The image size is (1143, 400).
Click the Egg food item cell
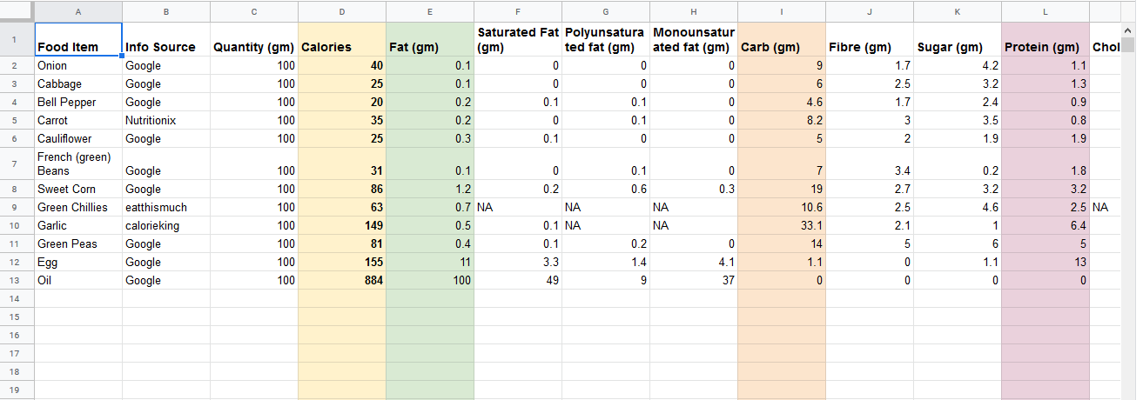(x=78, y=262)
